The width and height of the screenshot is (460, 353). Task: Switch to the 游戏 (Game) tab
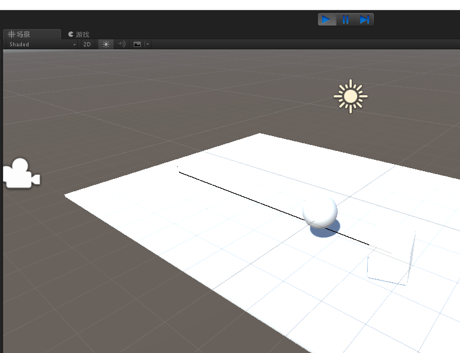click(x=78, y=34)
